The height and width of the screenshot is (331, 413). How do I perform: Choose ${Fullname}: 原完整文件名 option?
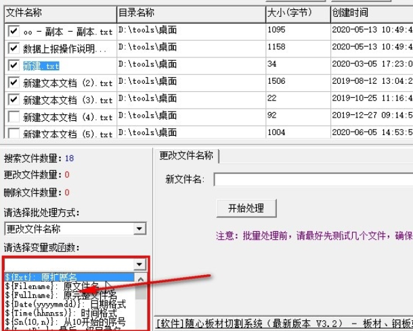click(x=69, y=295)
